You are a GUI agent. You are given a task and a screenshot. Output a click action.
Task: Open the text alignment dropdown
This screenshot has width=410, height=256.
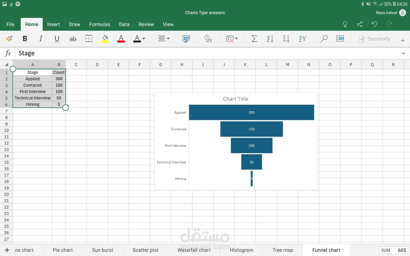pos(164,39)
